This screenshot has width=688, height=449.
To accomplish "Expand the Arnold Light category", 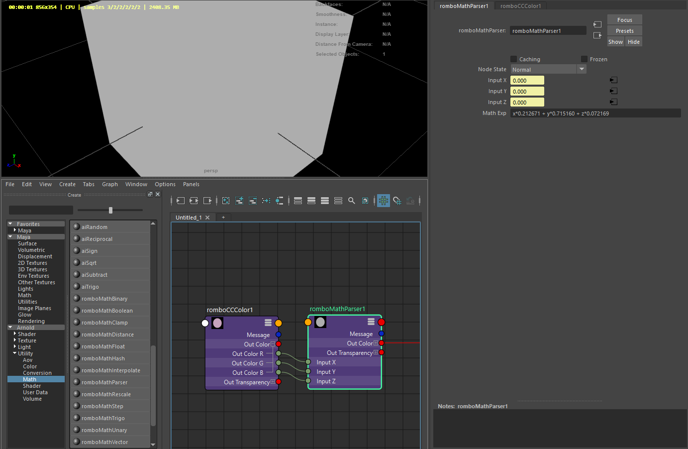I will click(x=15, y=347).
